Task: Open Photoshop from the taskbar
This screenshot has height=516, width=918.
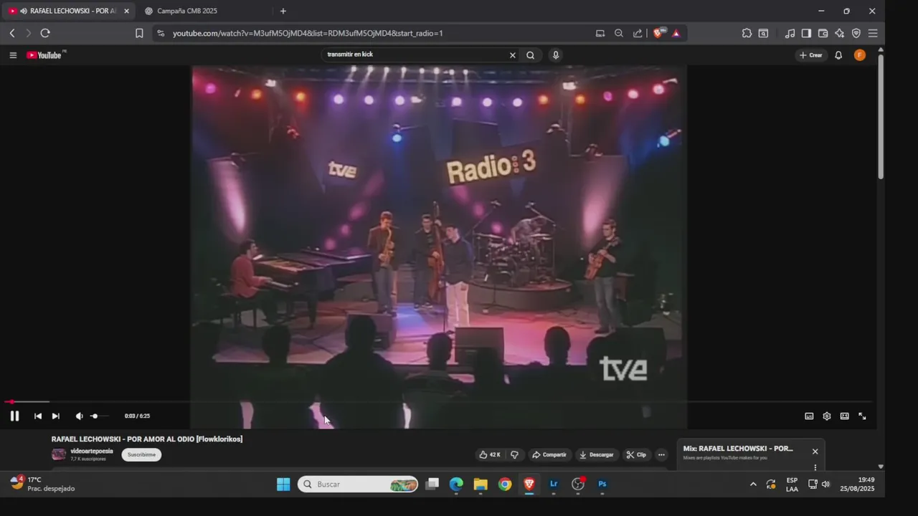Action: click(x=602, y=484)
